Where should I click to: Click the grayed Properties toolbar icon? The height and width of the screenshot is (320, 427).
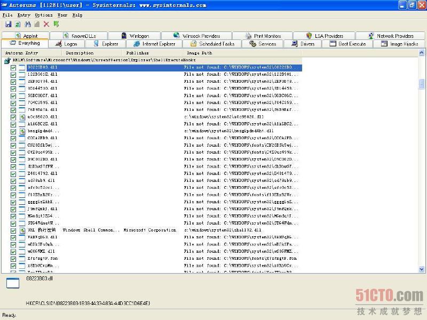(x=37, y=25)
